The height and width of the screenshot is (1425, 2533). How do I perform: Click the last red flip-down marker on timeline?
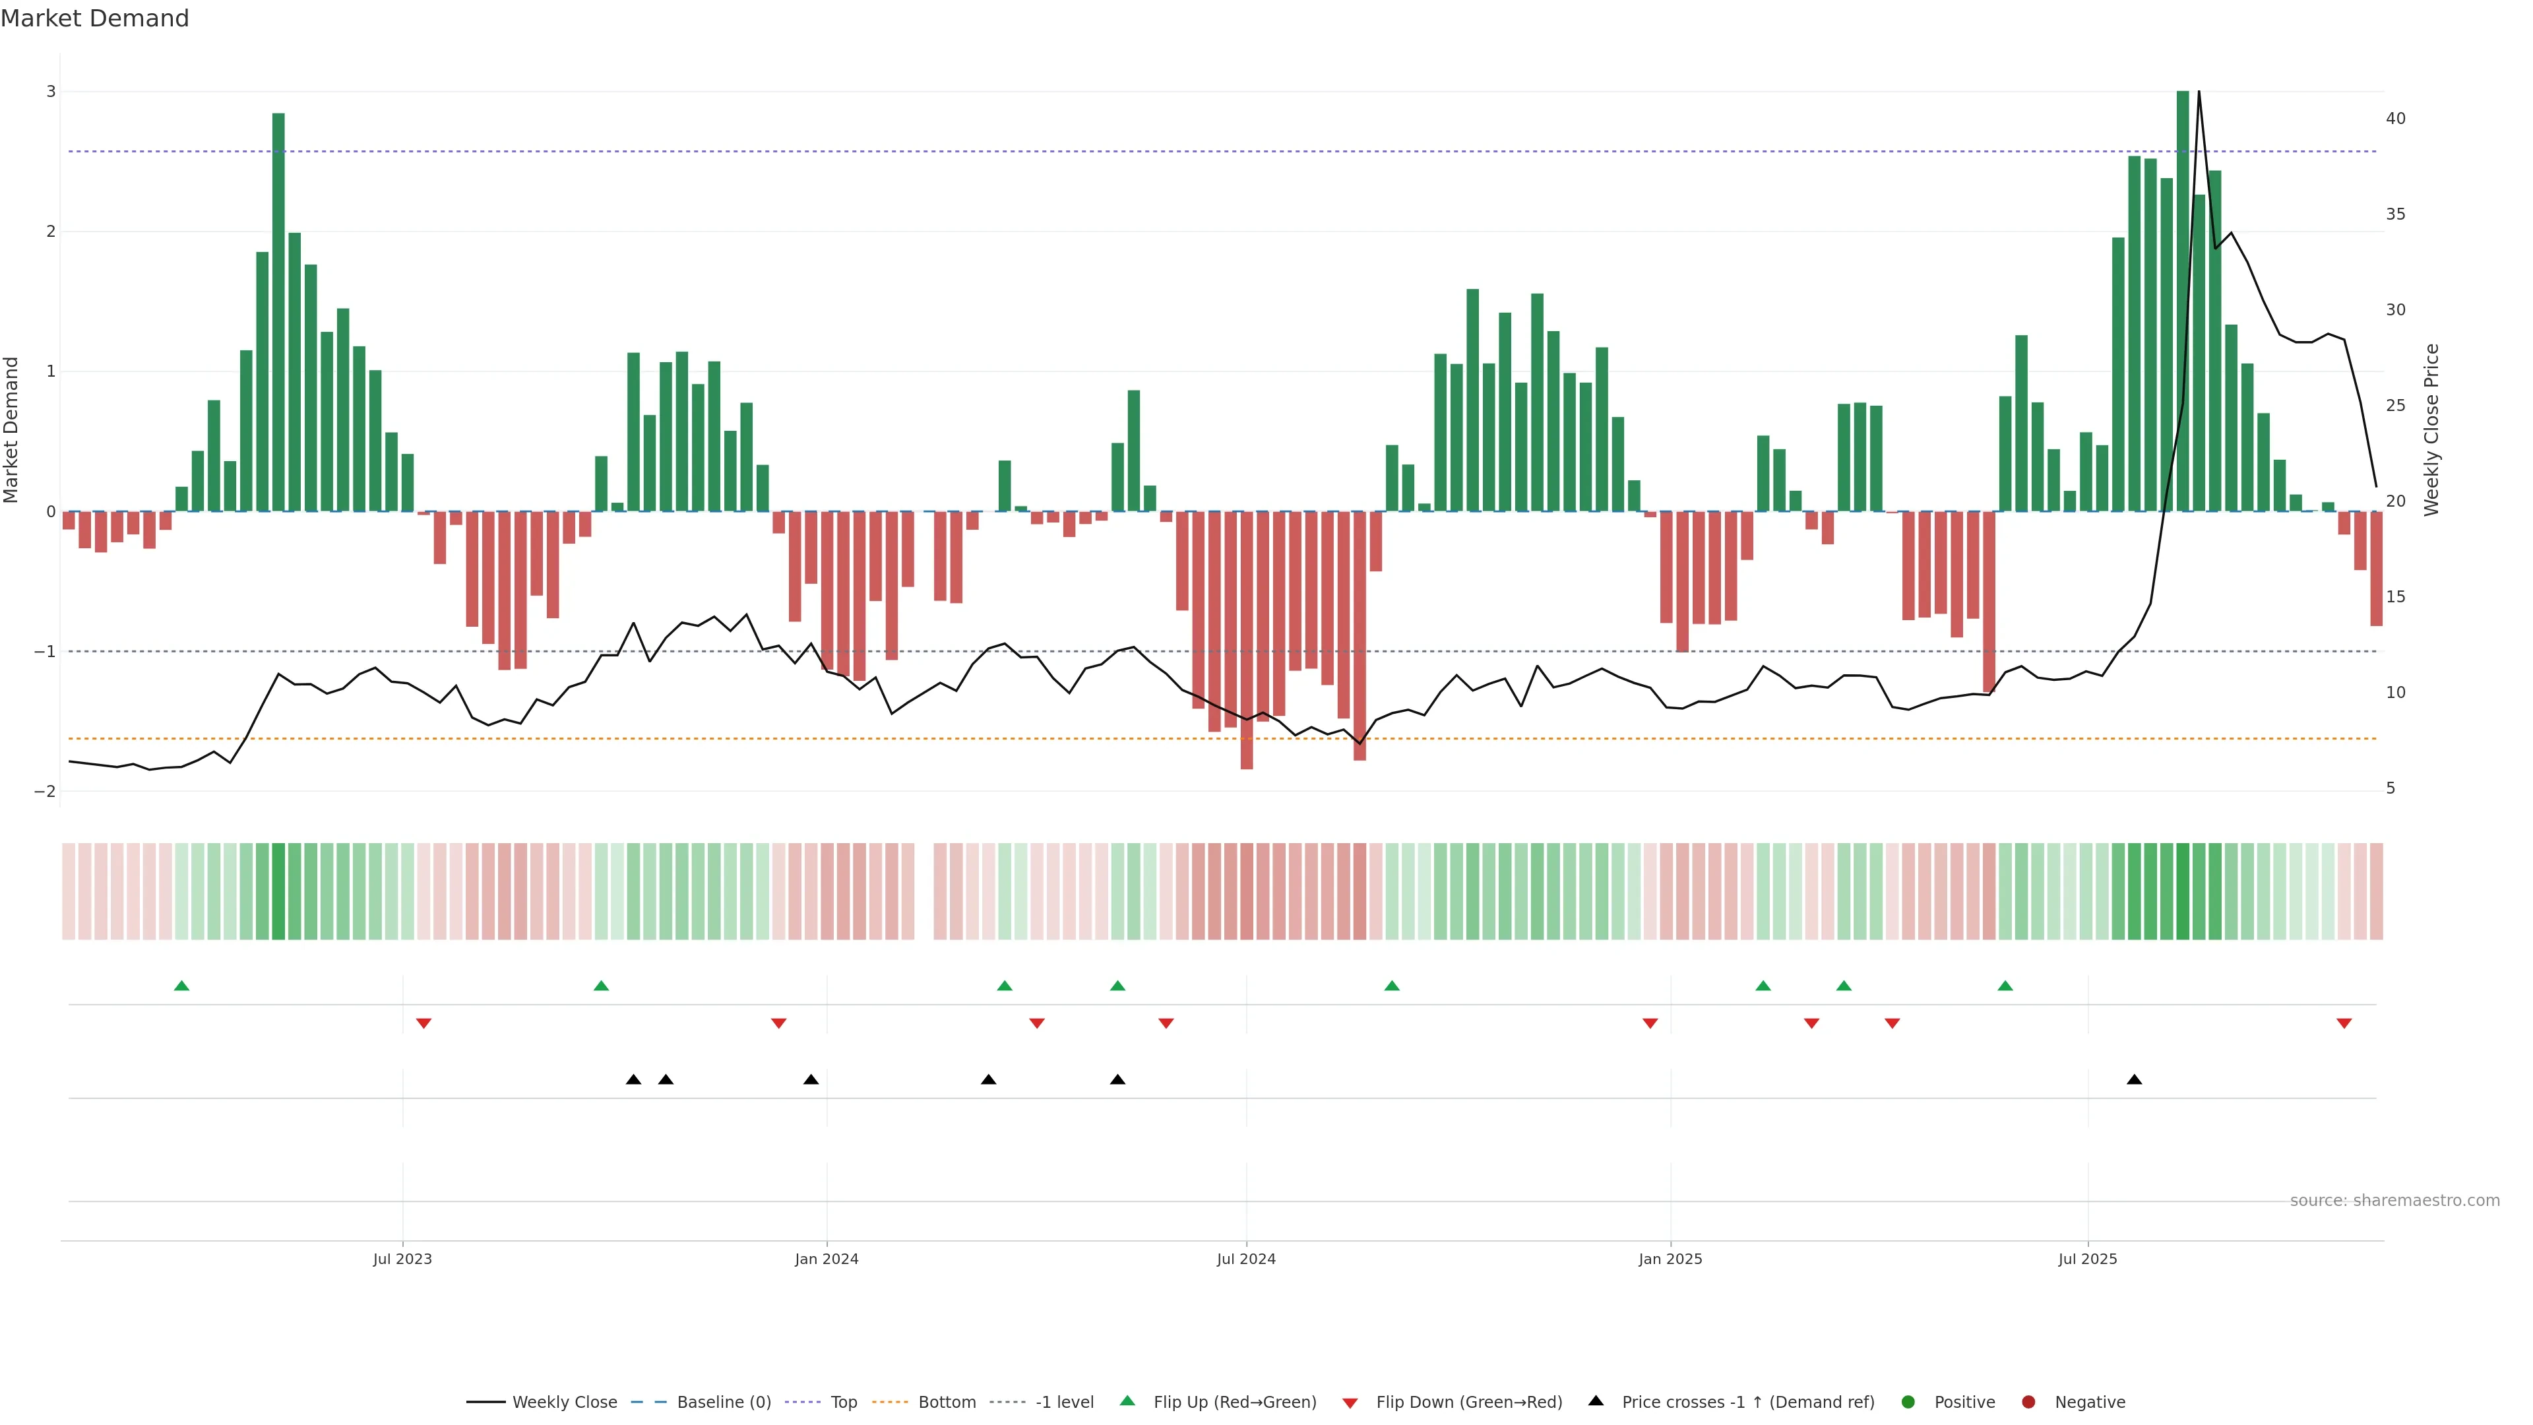pos(2344,1024)
